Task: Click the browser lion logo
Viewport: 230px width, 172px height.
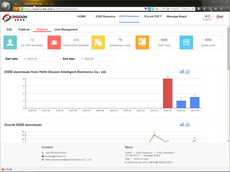Action: [6, 6]
